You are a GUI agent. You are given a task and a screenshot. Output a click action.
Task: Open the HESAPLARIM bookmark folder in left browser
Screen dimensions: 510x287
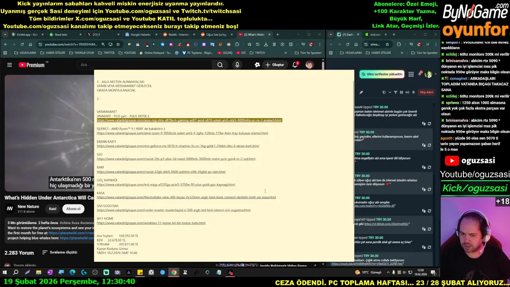(25, 53)
